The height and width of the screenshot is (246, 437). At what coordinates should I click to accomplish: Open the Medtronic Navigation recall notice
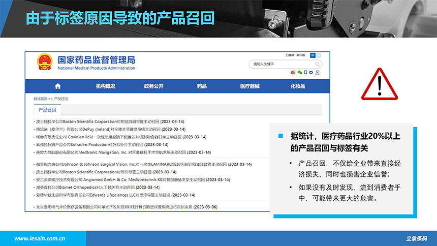(122, 152)
